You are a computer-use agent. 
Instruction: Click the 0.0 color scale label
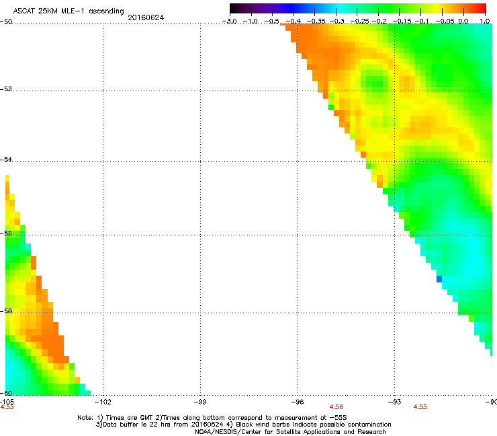point(463,21)
